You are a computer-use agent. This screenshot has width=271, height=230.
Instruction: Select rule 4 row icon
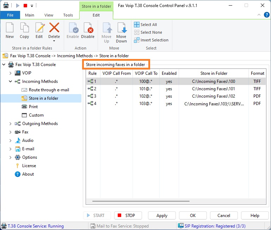pyautogui.click(x=90, y=104)
